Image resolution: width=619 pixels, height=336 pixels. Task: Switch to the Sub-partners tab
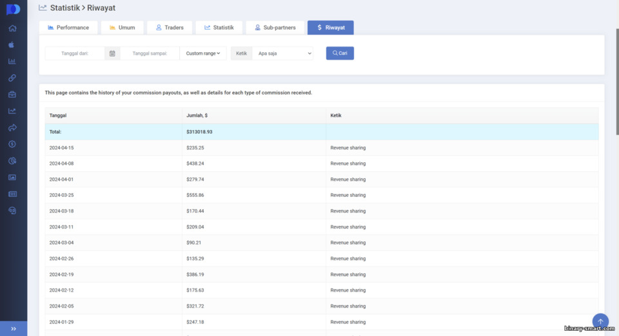275,28
